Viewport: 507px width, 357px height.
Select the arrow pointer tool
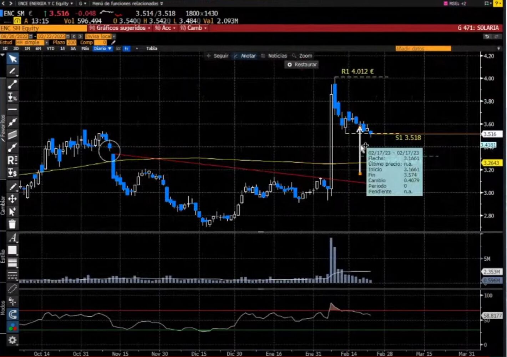point(12,59)
